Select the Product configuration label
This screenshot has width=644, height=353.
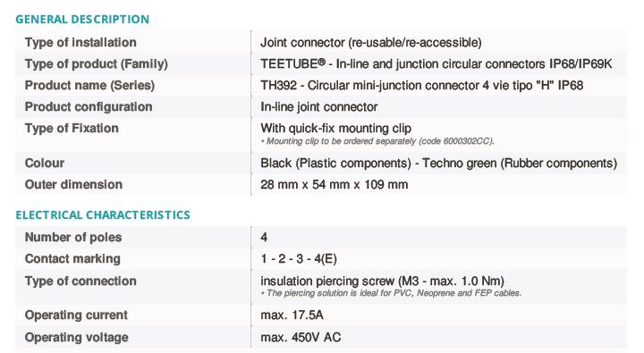click(89, 106)
